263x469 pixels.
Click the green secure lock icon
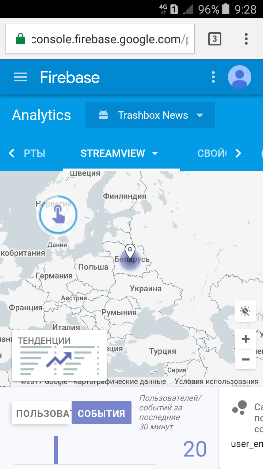click(x=21, y=39)
